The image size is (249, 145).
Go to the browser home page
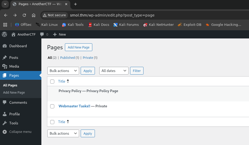pos(34,15)
